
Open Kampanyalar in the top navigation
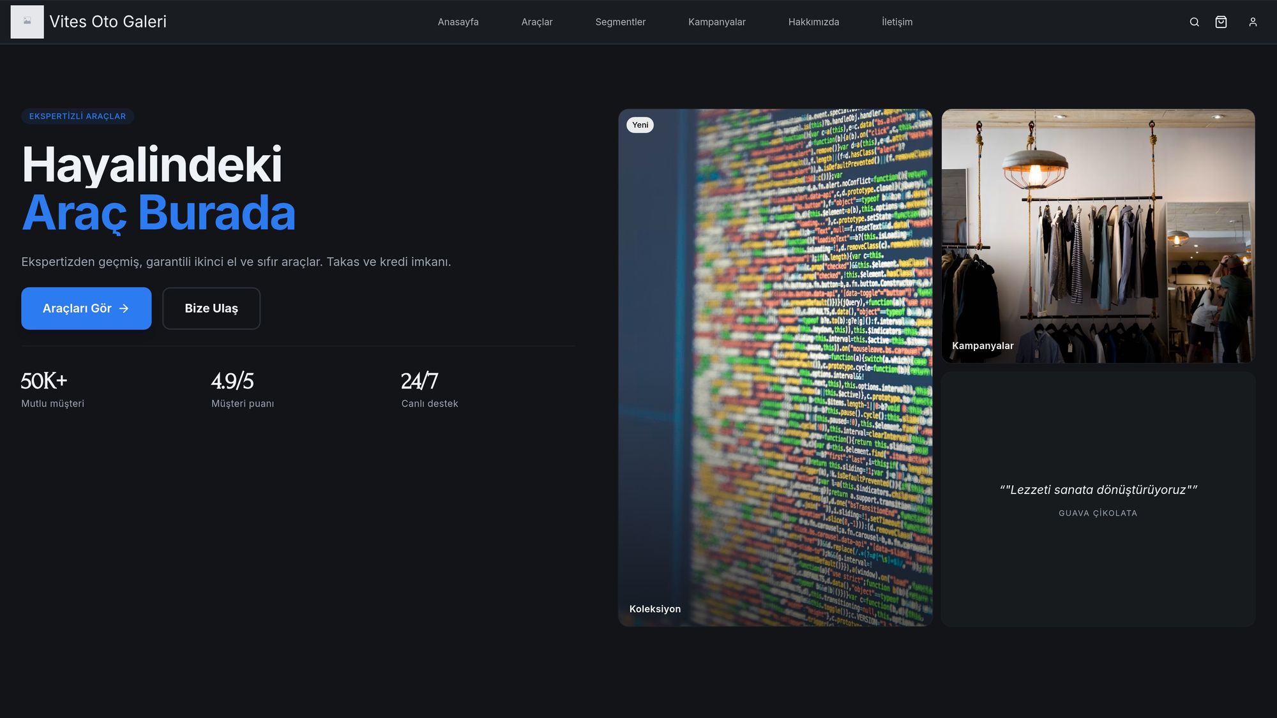(x=716, y=22)
